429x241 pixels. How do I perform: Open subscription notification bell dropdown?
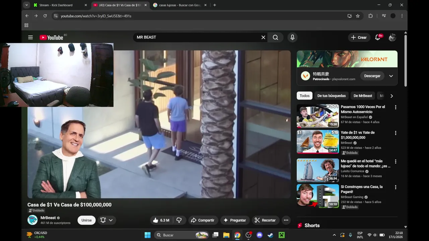click(107, 220)
